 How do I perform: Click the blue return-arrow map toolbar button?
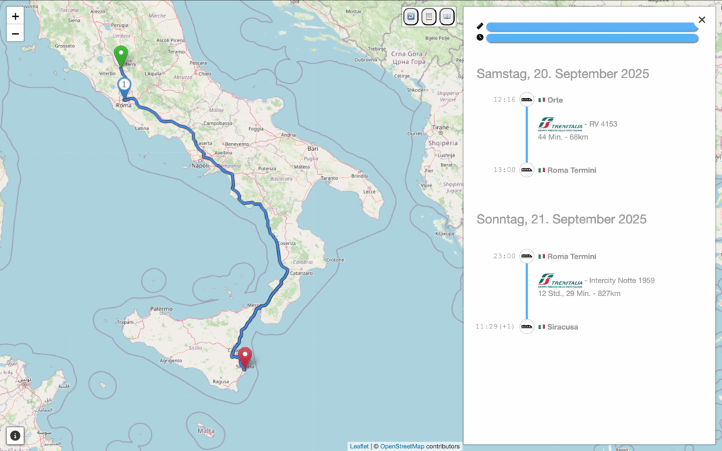(411, 16)
